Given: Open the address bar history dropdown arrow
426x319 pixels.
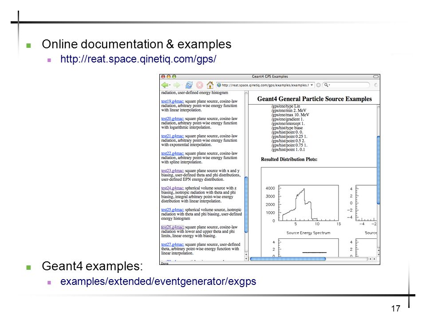Looking at the screenshot, I should (x=312, y=85).
